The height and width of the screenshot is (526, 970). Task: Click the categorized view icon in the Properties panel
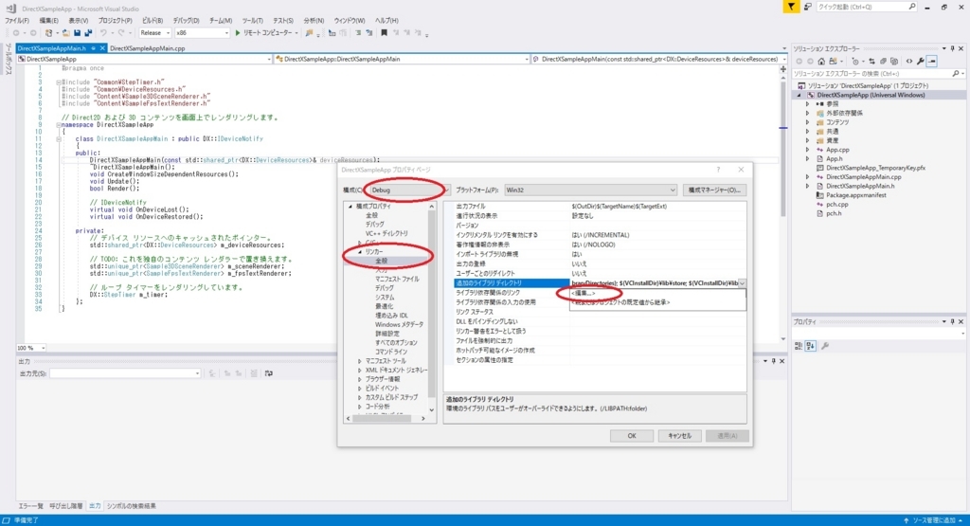tap(799, 346)
